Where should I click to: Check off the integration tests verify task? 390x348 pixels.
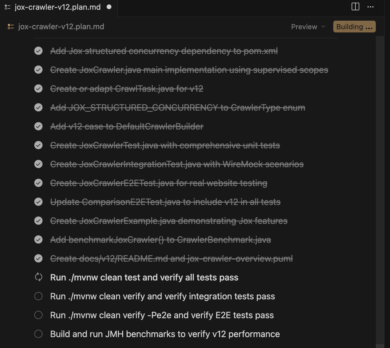38,296
